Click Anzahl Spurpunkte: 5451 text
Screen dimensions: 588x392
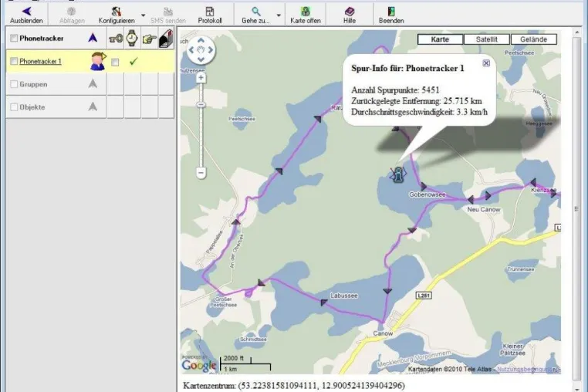(x=395, y=90)
